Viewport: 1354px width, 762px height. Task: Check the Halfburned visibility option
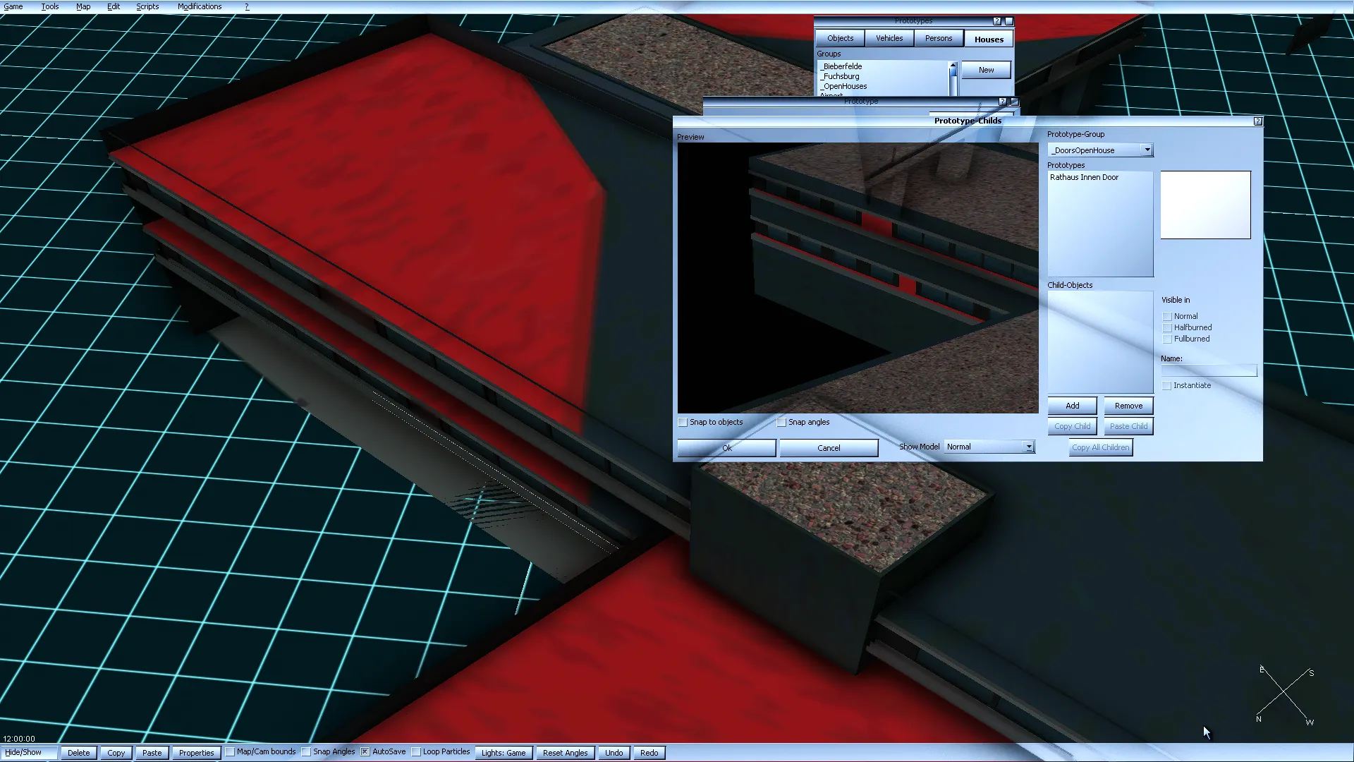1167,328
